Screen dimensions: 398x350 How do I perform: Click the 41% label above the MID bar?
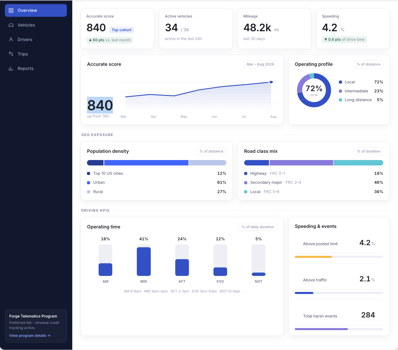144,239
